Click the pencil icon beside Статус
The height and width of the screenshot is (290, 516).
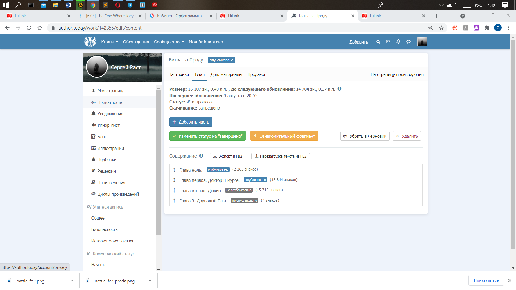pyautogui.click(x=188, y=102)
